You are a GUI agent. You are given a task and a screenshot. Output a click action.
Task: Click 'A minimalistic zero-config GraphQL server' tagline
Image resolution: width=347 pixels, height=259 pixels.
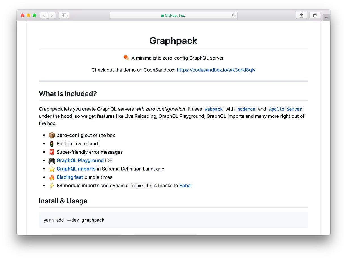tap(178, 58)
